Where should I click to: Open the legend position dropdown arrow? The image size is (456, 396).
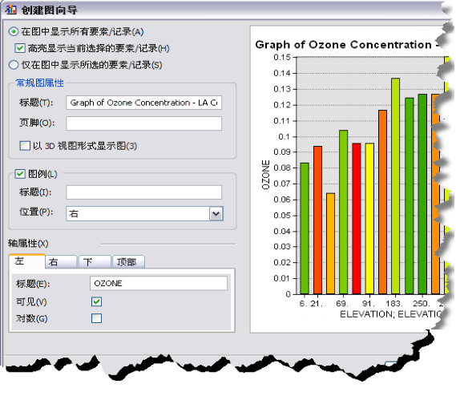pos(216,213)
